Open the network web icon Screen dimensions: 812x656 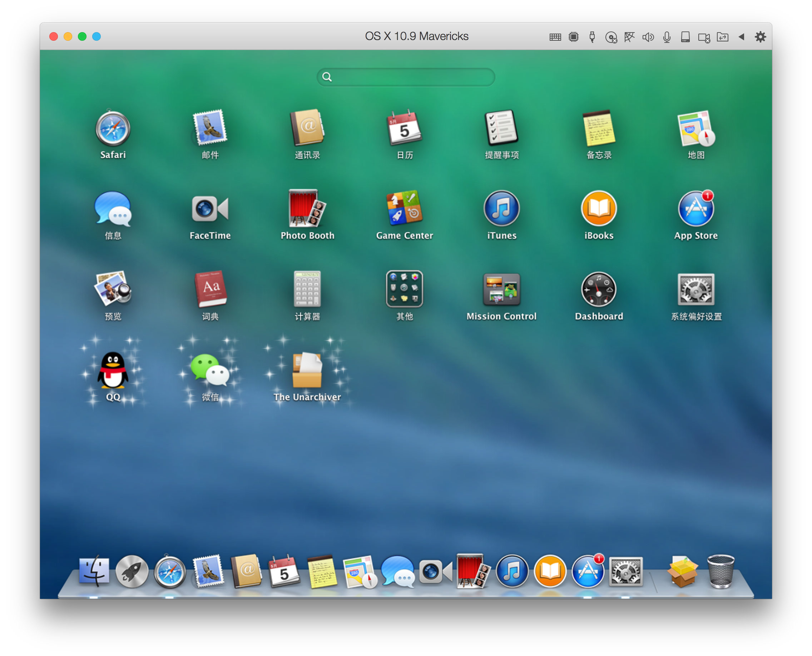coord(629,37)
